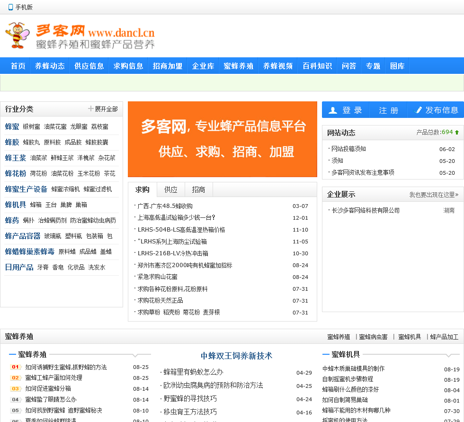Viewport: 464px width, 422px height.
Task: Open 广西.广东48.5蜂收购 listing
Action: point(165,206)
